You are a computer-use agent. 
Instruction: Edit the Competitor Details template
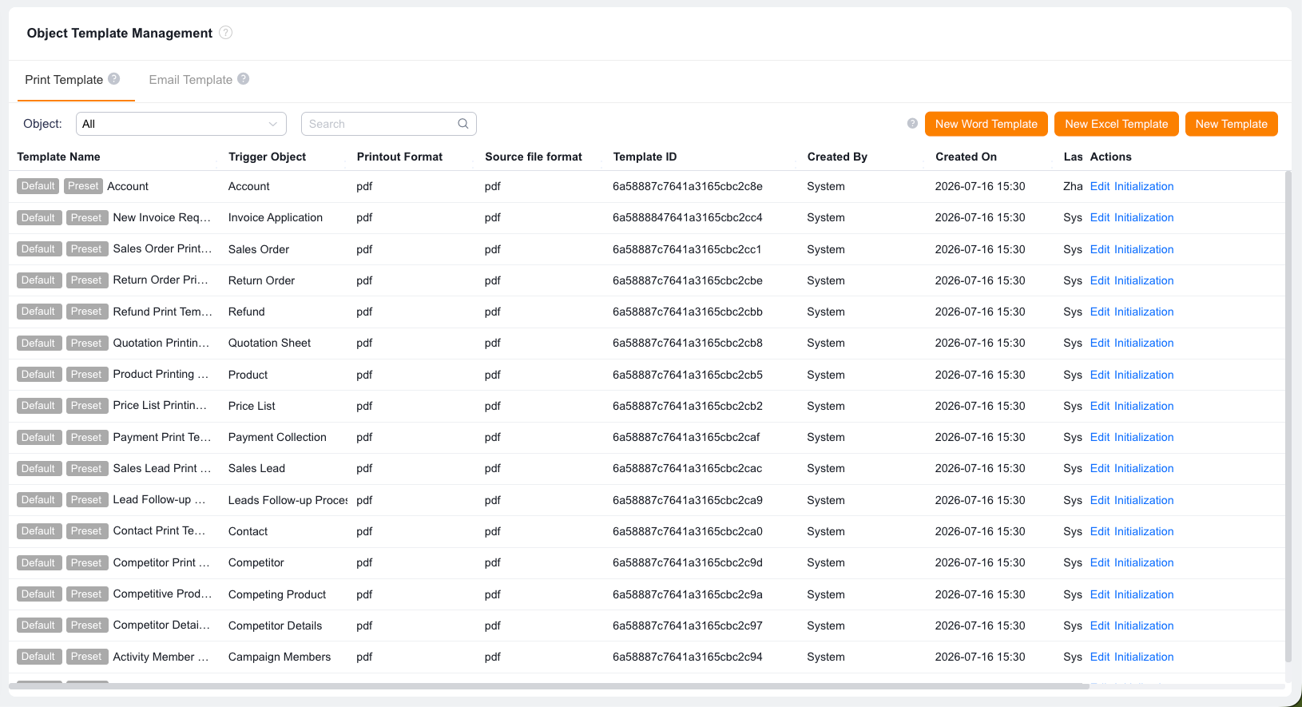coord(1100,626)
